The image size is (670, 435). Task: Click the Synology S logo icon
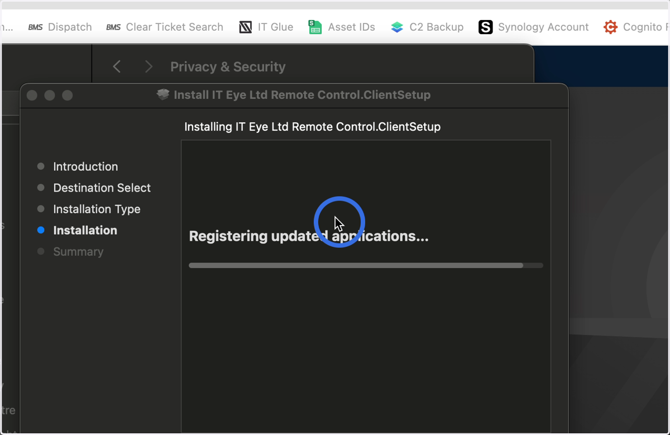[x=486, y=27]
